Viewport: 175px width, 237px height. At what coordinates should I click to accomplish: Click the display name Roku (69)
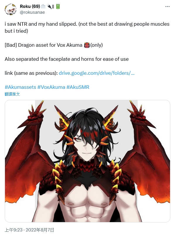click(x=30, y=6)
